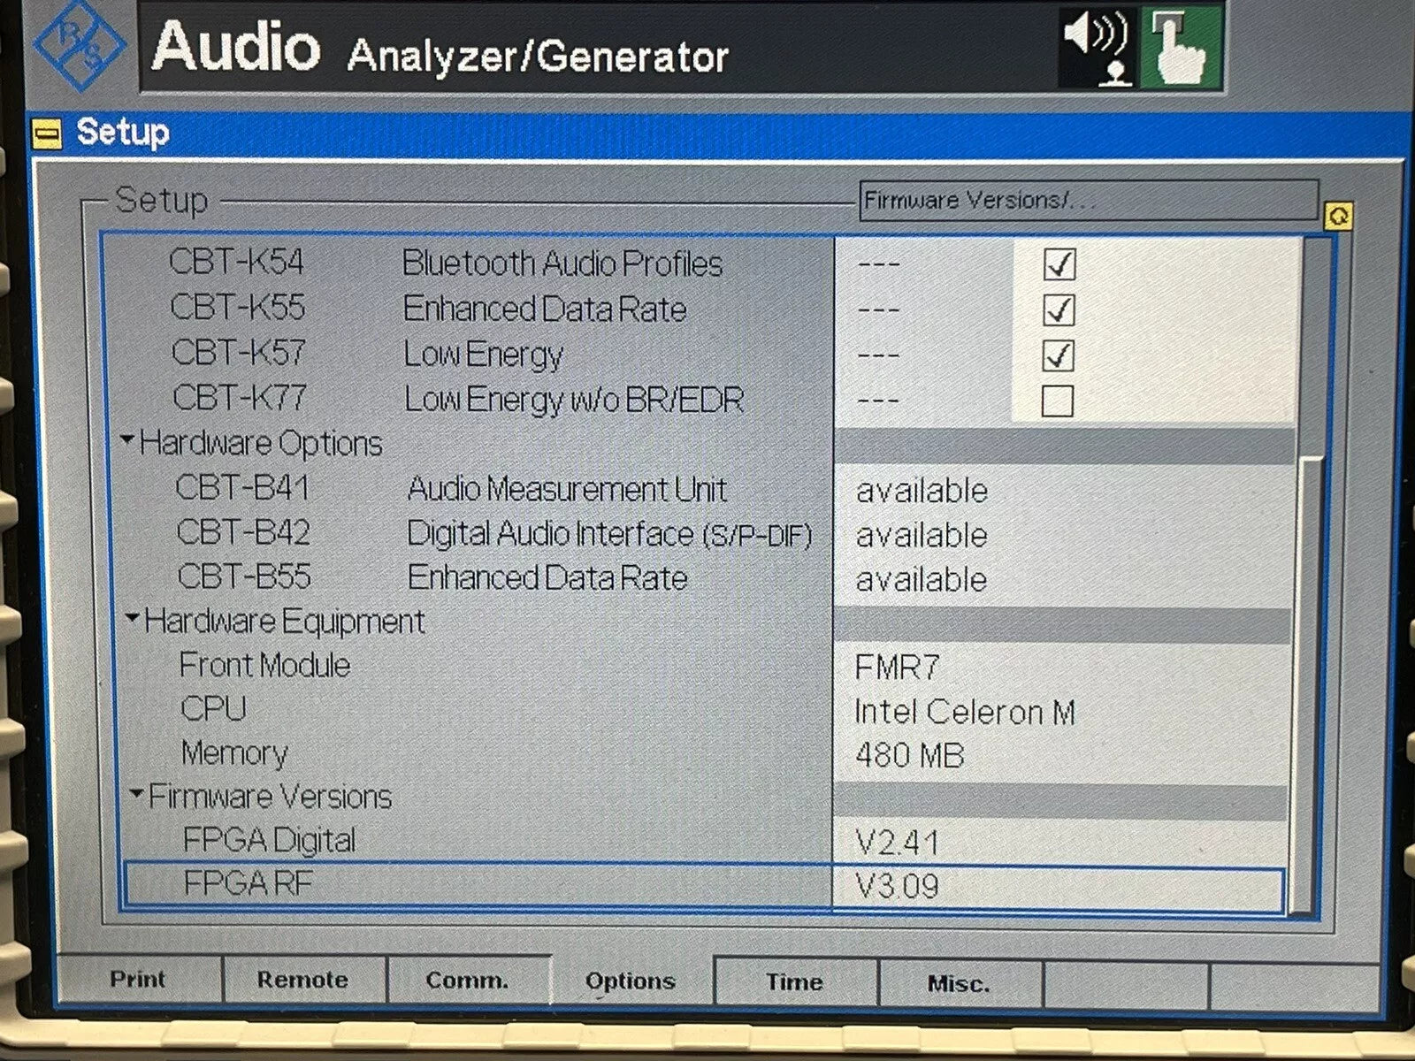Click 'available' status for CBT-B41

(x=922, y=491)
